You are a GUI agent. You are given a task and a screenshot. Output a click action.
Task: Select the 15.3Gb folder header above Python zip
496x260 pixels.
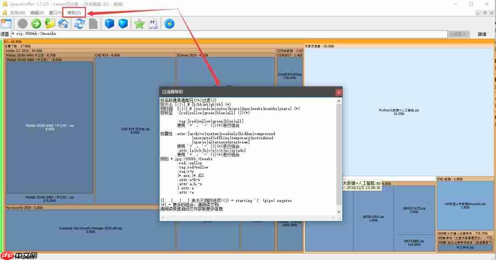tap(399, 46)
